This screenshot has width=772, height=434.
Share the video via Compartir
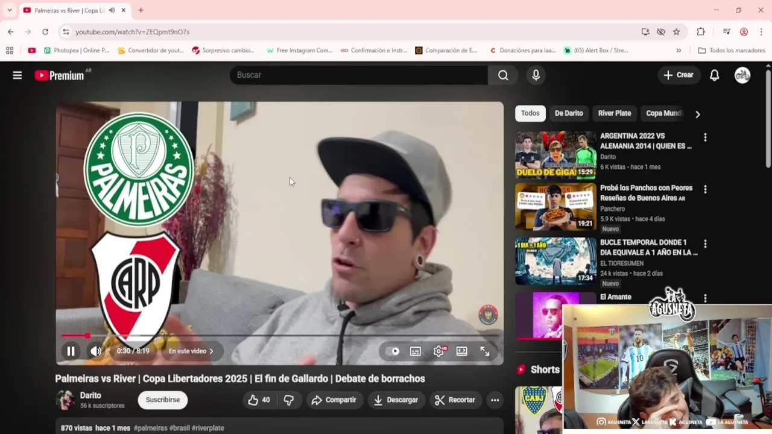pos(334,400)
